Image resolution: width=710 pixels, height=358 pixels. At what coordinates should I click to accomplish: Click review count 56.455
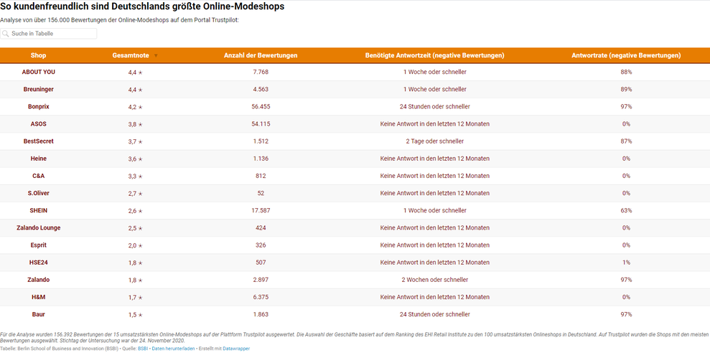click(261, 107)
